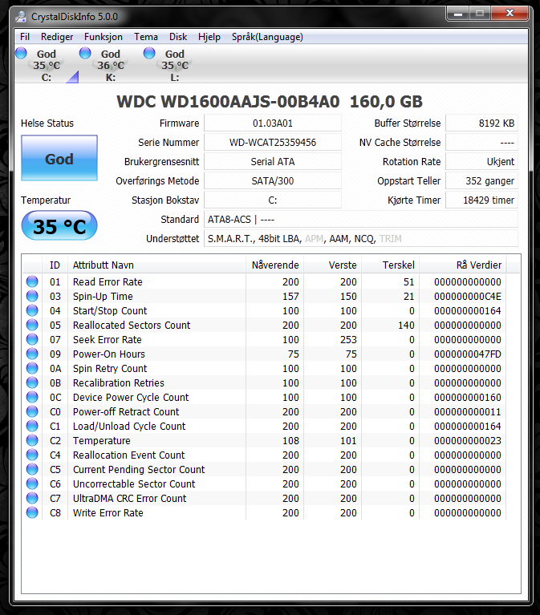Image resolution: width=540 pixels, height=615 pixels.
Task: Click status orb for Reallocated Sectors Count
Action: coord(32,325)
